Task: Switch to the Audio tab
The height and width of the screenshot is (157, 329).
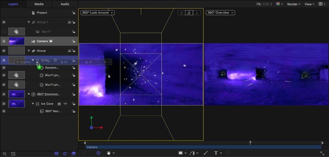Action: pyautogui.click(x=65, y=4)
